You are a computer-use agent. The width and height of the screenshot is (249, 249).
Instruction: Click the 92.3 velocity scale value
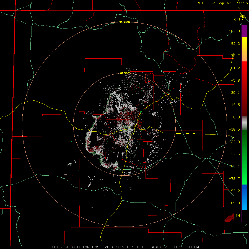(235, 43)
